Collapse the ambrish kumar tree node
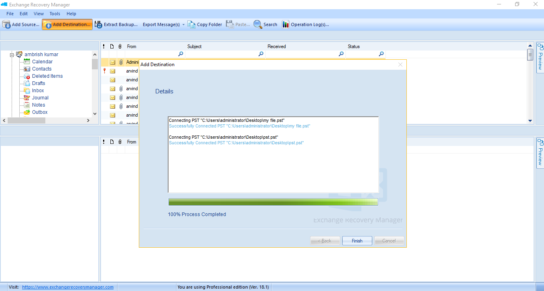Viewport: 544px width, 291px height. coord(12,55)
